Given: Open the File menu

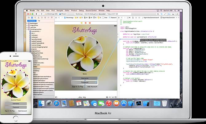Looking at the screenshot, I should click(x=38, y=10).
